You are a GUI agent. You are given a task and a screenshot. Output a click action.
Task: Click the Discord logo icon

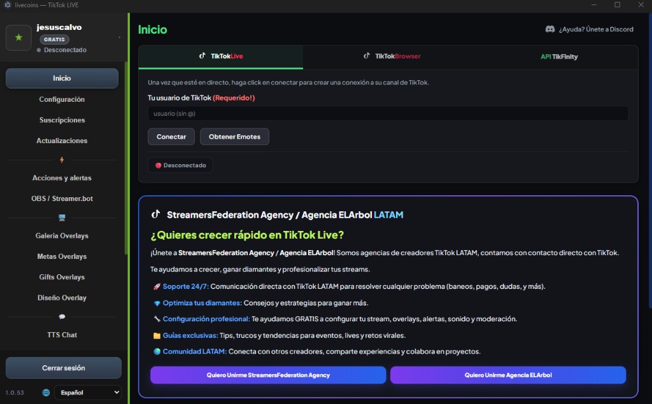(x=549, y=29)
